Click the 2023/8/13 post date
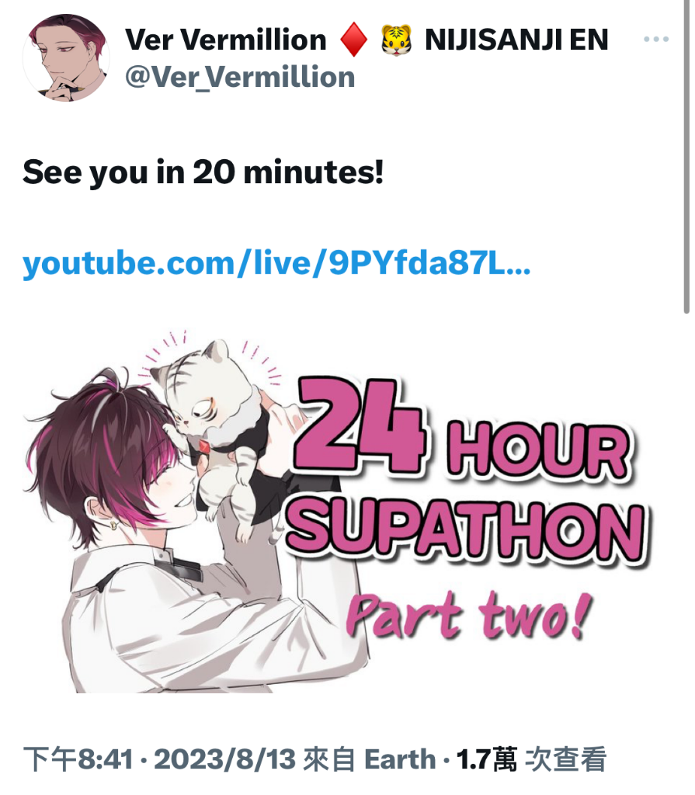 [x=224, y=759]
